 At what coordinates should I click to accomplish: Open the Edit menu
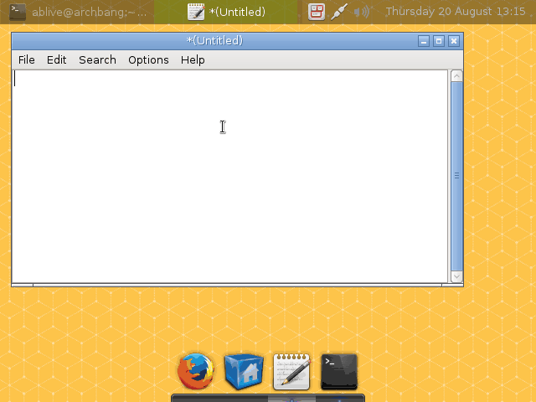(x=57, y=59)
